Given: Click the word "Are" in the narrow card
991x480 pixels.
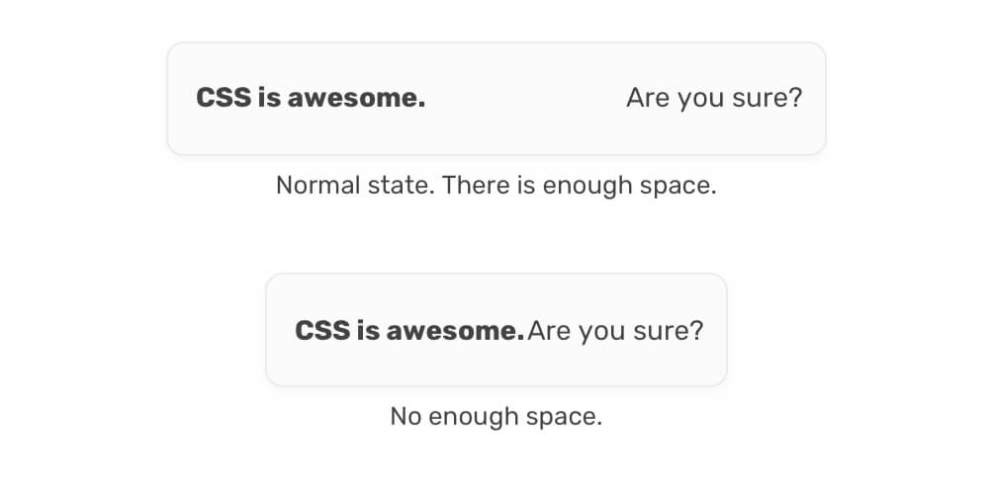Looking at the screenshot, I should pyautogui.click(x=549, y=330).
